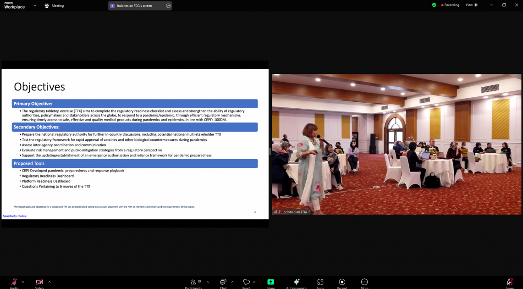Expand audio options chevron next to Audio
The height and width of the screenshot is (289, 523).
click(x=23, y=282)
